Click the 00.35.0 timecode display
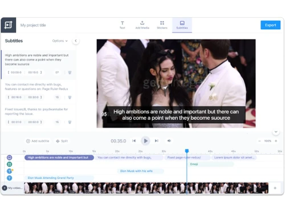This screenshot has width=285, height=214. click(x=119, y=141)
